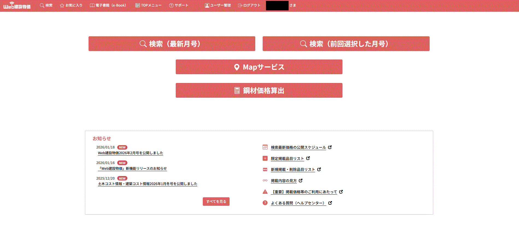Open the Mapサービス button
This screenshot has height=232, width=519.
pyautogui.click(x=259, y=67)
